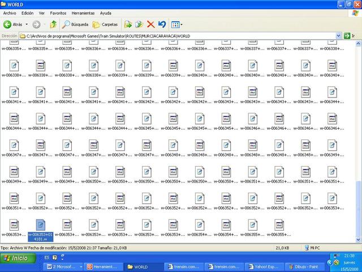Open the Búsqueda search panel
This screenshot has height=272, width=362.
click(75, 24)
